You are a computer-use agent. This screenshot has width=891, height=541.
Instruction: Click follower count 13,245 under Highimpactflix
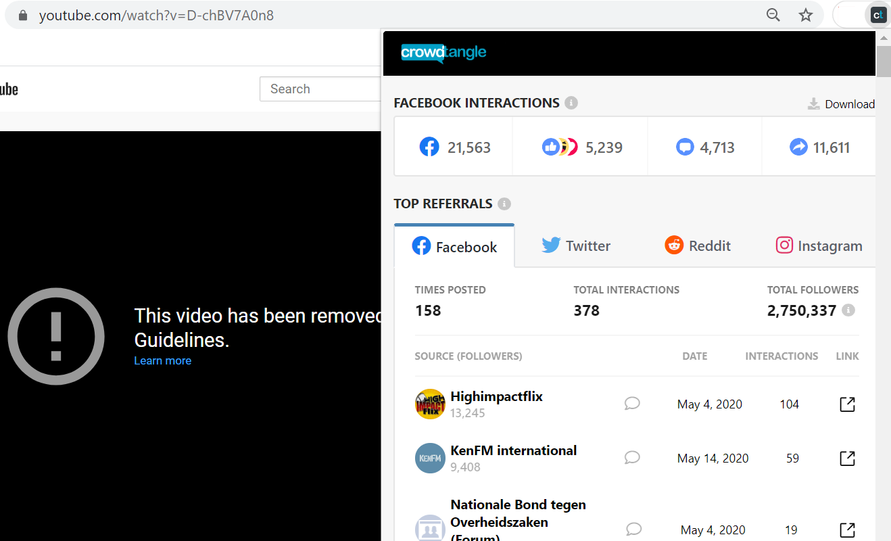(x=468, y=413)
